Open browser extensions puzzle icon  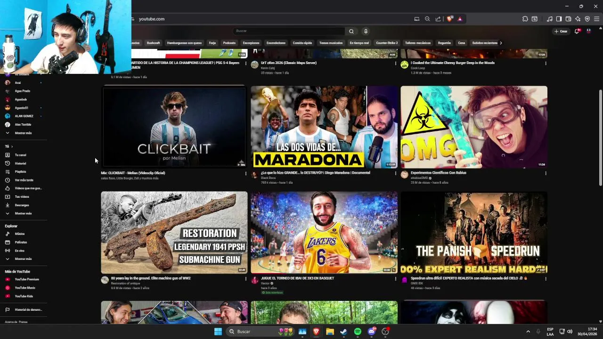(x=525, y=19)
